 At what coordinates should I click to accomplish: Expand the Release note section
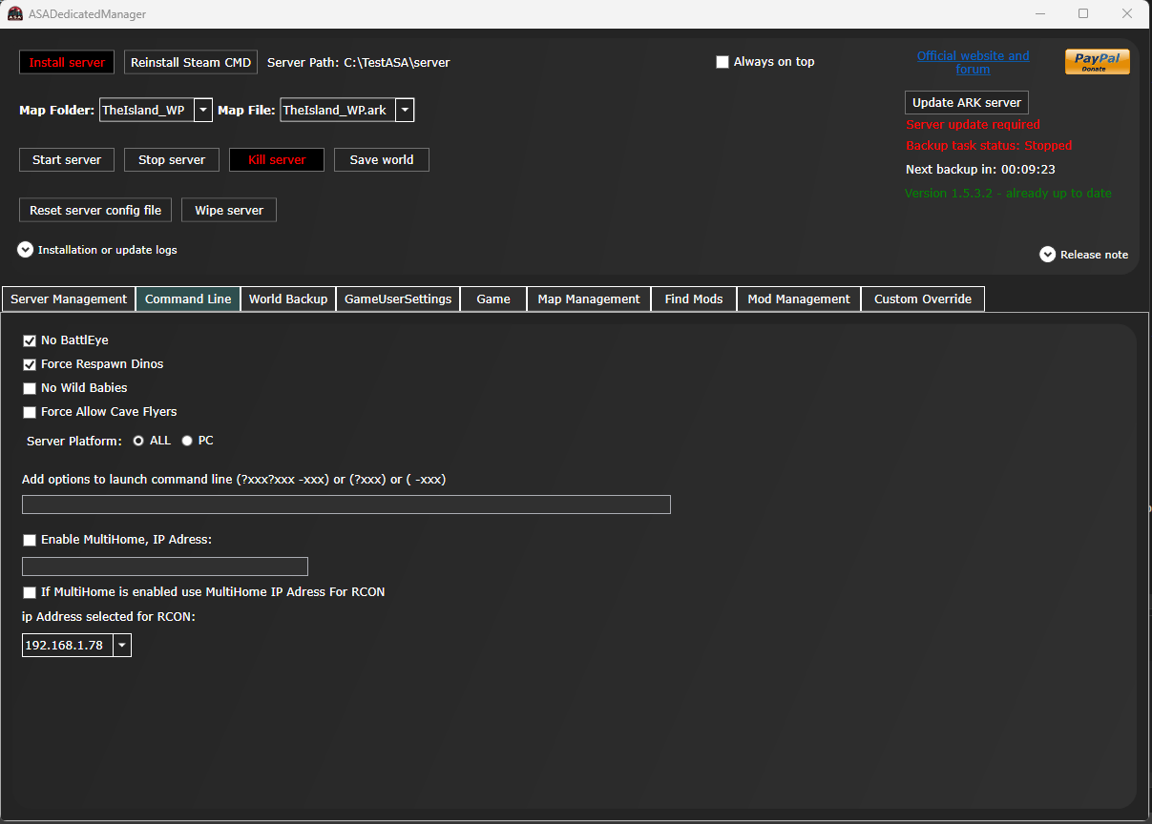coord(1047,255)
